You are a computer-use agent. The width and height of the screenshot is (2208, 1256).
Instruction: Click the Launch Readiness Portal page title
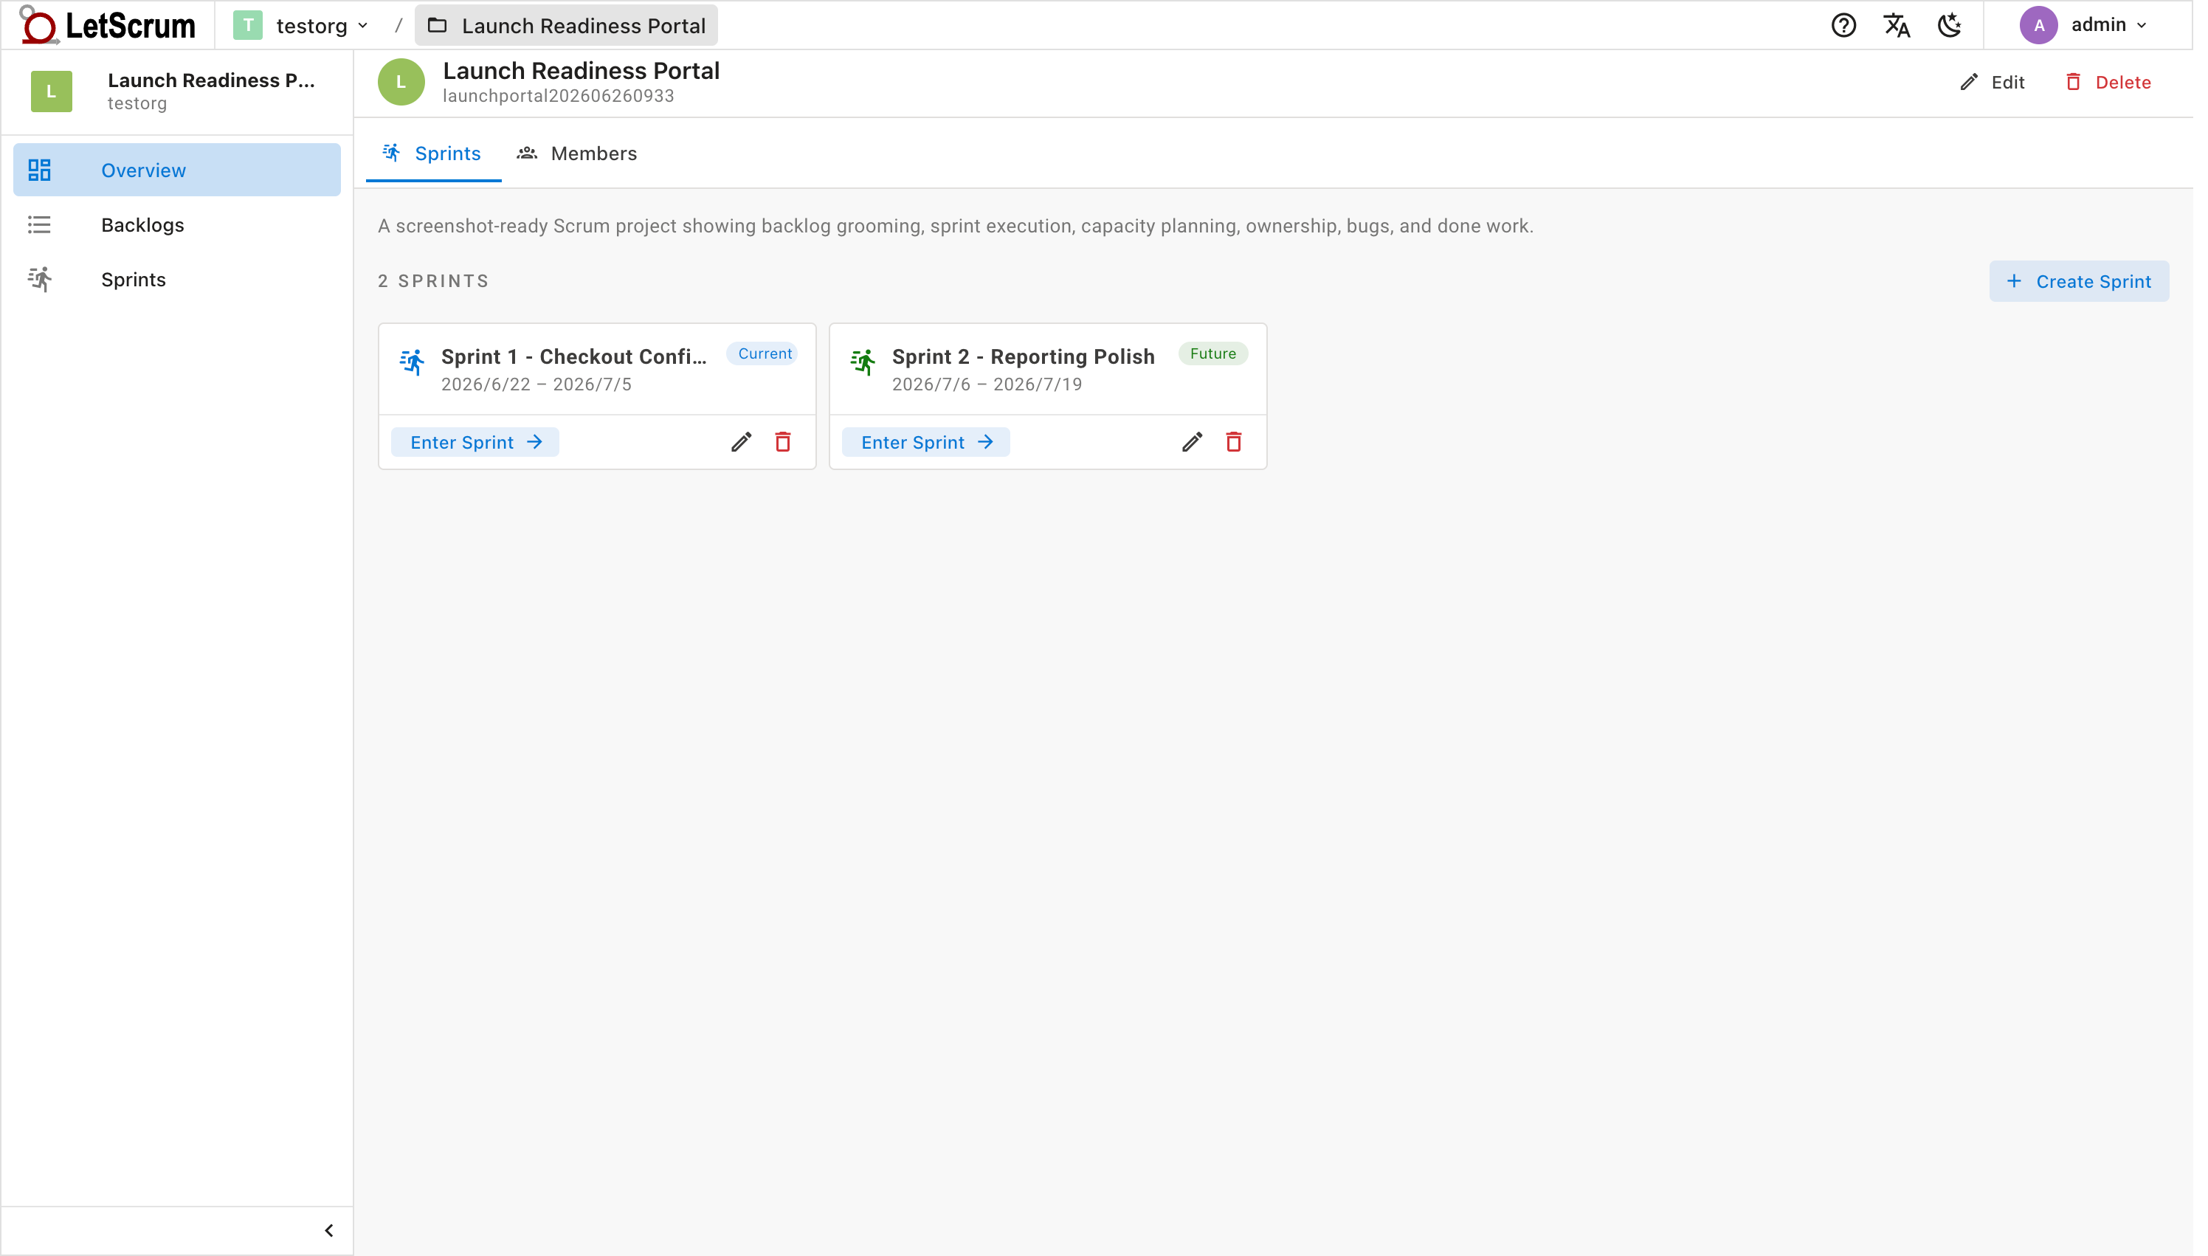pyautogui.click(x=582, y=71)
